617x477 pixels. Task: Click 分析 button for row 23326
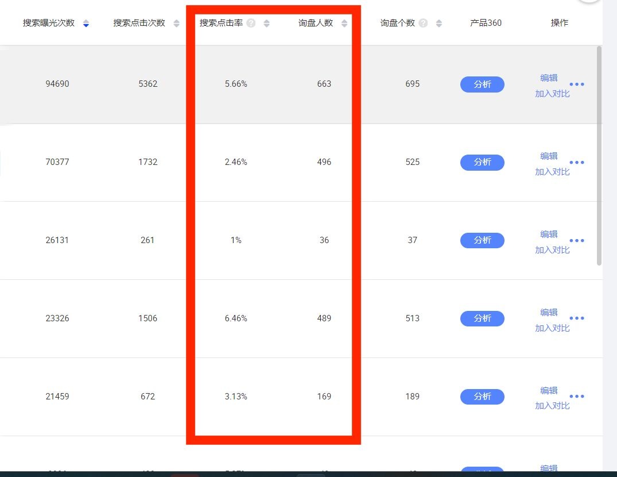(483, 318)
